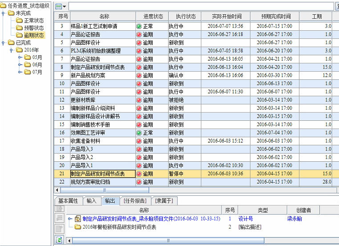Image resolution: width=339 pixels, height=246 pixels.
Task: Click red overdue icon on row 21
Action: [x=139, y=174]
